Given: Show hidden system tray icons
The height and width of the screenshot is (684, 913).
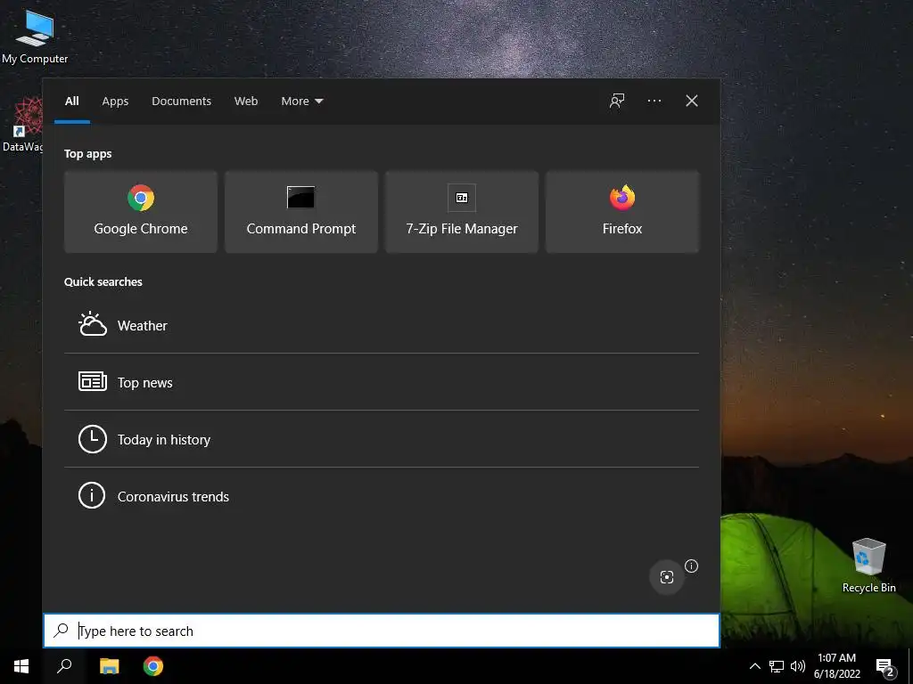Looking at the screenshot, I should [x=754, y=666].
